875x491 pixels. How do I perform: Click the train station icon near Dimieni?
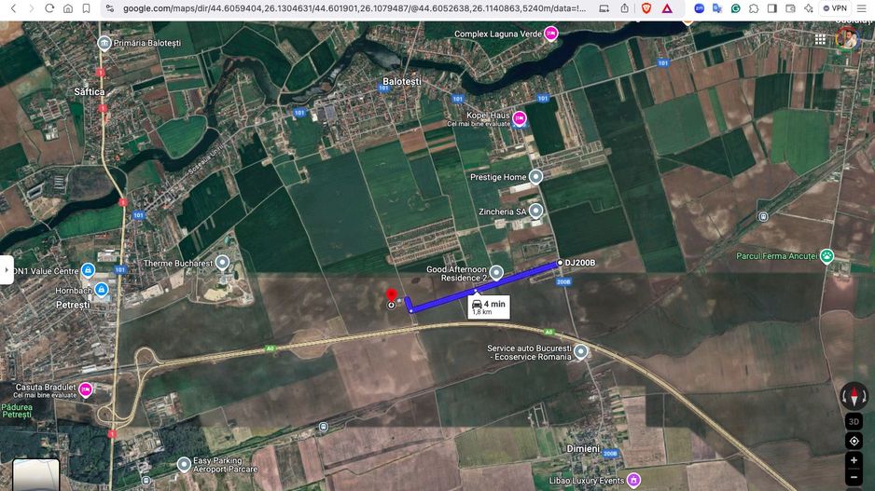(323, 427)
